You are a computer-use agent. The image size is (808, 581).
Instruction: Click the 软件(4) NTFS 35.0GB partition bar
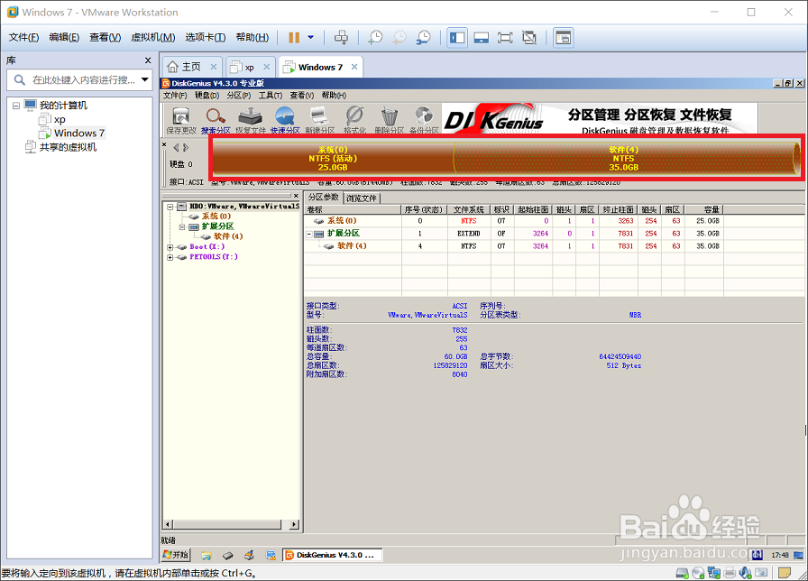click(624, 158)
